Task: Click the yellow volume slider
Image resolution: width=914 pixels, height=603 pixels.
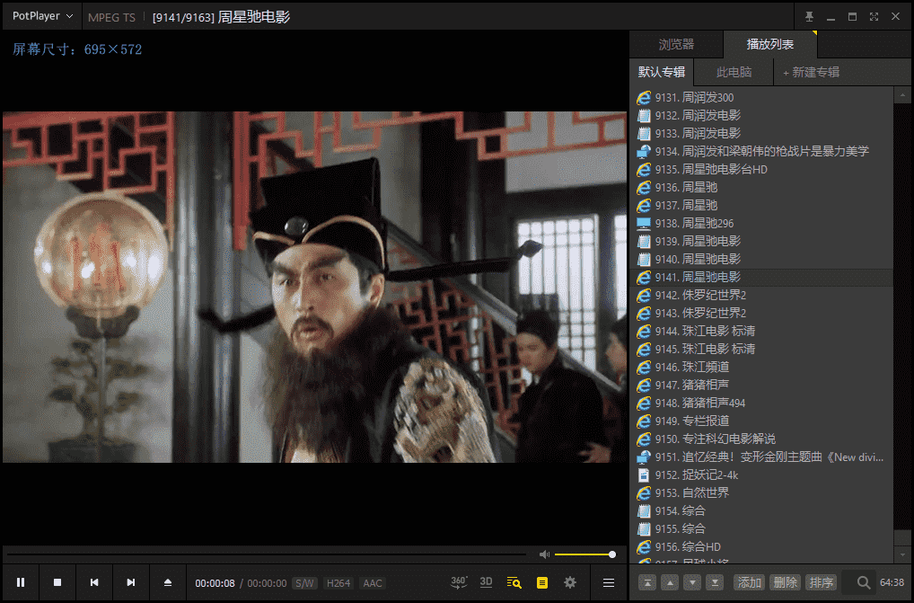Action: [584, 554]
